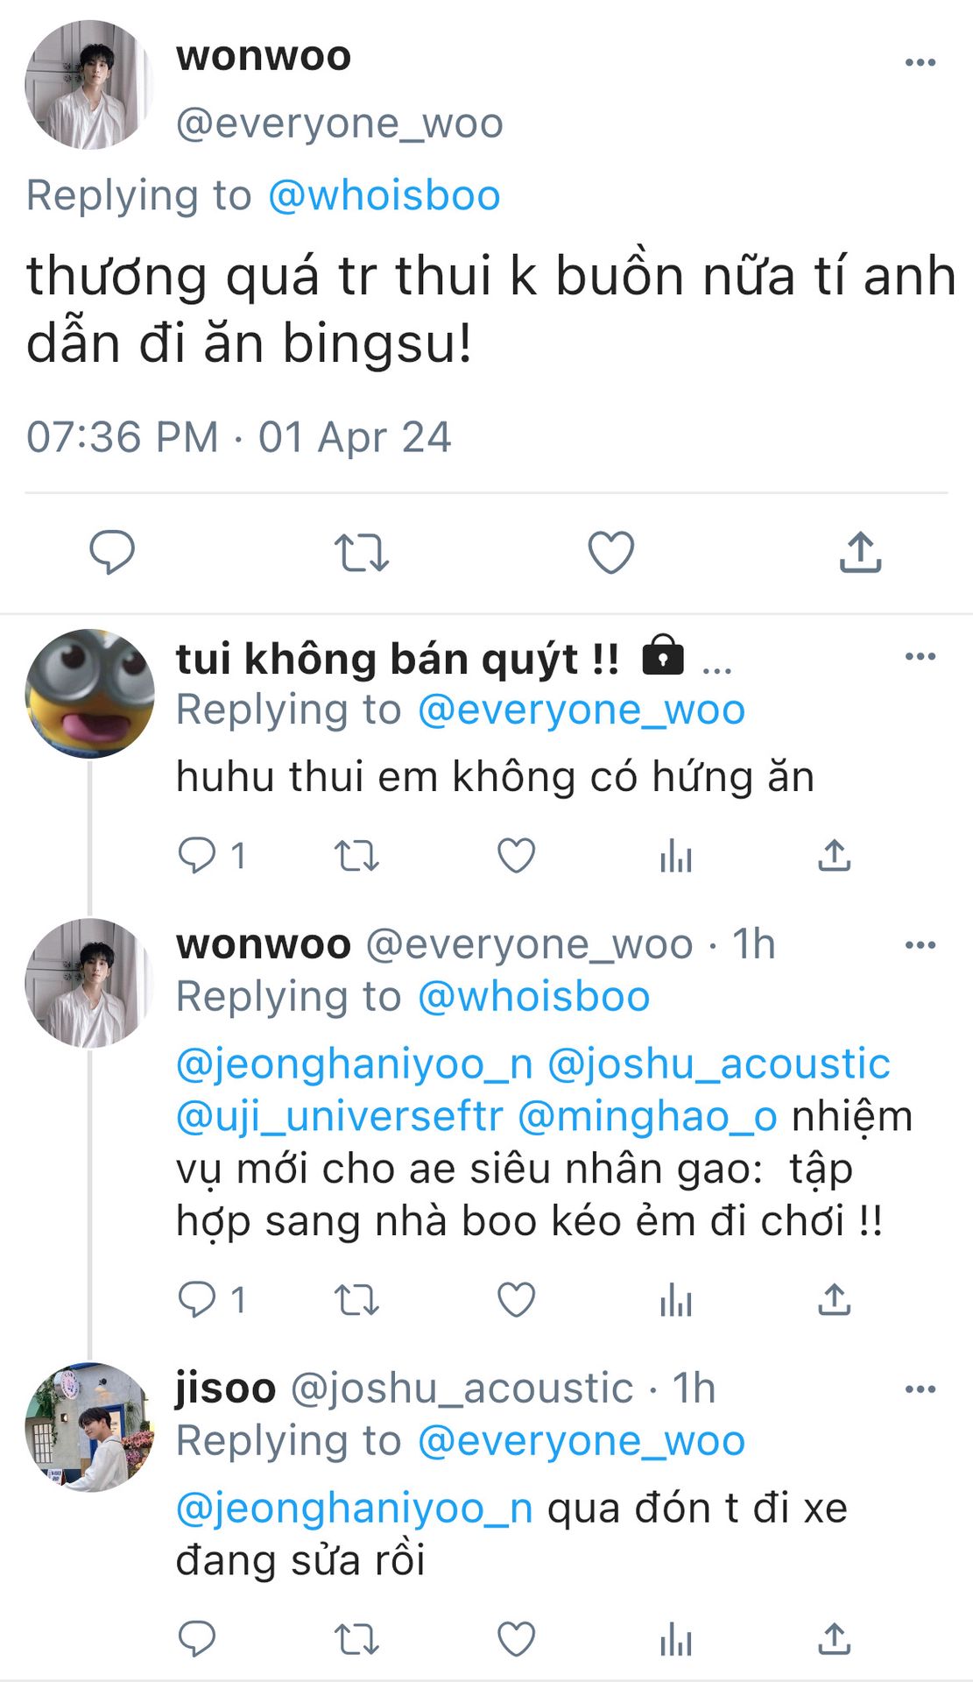Open the @uji_universeftr mention link
973x1682 pixels.
340,1116
